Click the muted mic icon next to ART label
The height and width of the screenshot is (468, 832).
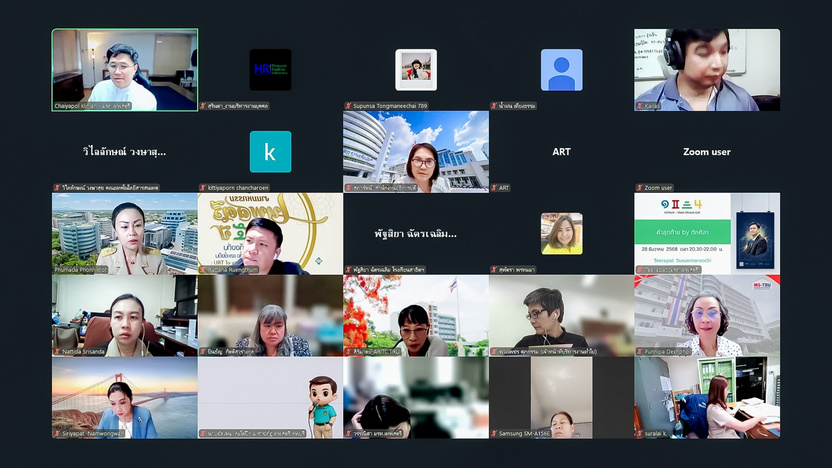click(494, 188)
